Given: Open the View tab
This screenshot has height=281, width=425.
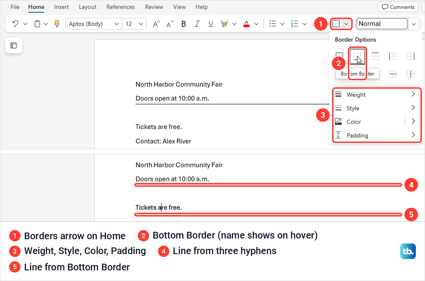Looking at the screenshot, I should [x=179, y=7].
